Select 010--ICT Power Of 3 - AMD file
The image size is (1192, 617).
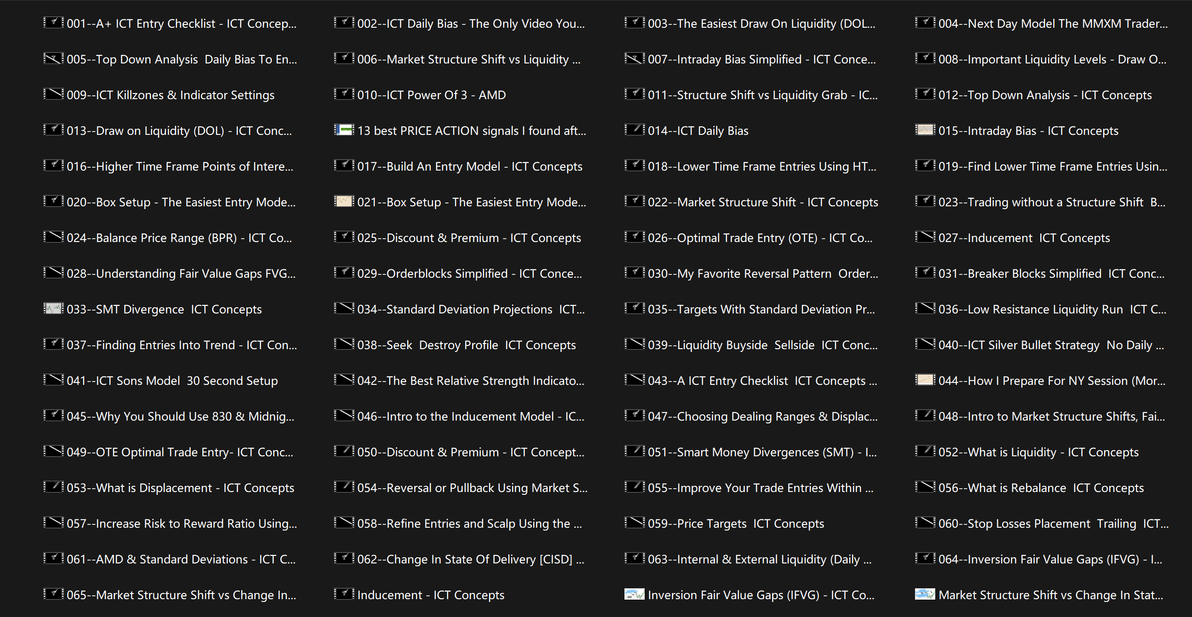(x=431, y=95)
